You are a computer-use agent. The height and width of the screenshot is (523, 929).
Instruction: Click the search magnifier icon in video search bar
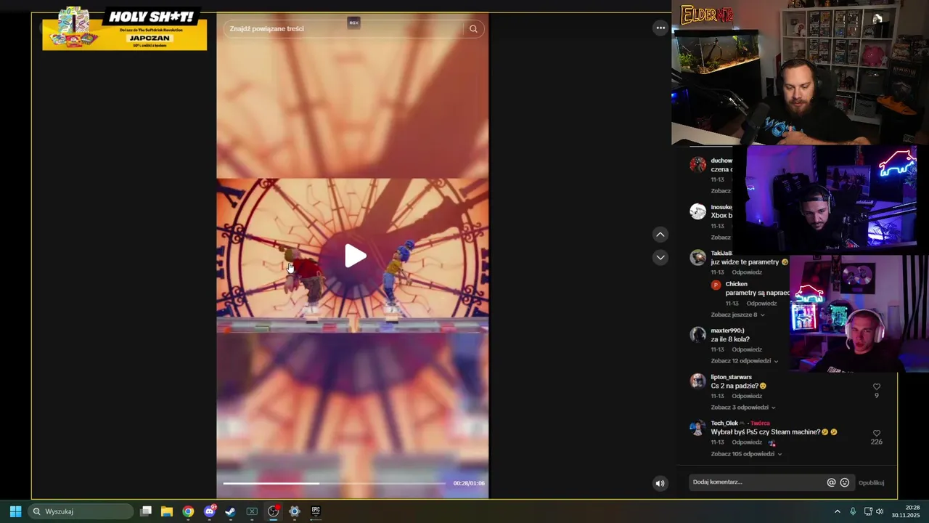[473, 29]
